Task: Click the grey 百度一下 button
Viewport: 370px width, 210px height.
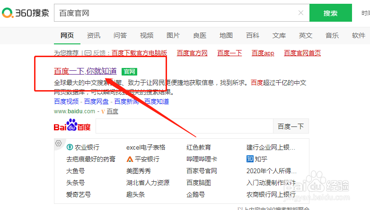Action: click(x=291, y=126)
